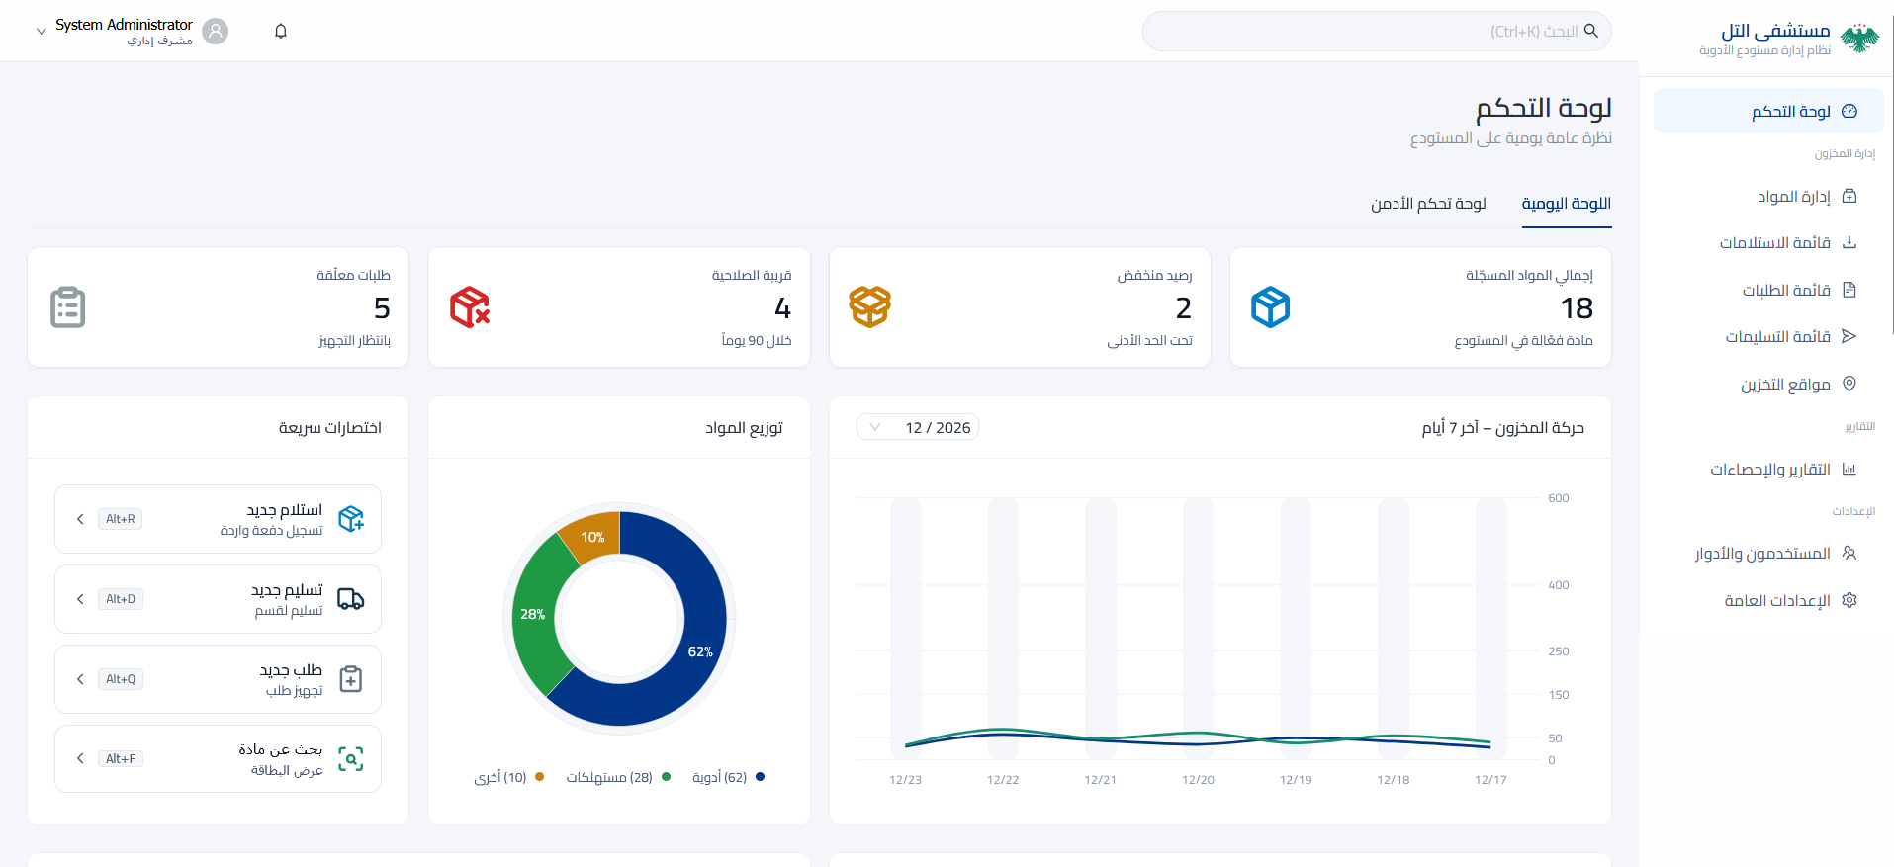
Task: Click the Alt+D shortcut badge
Action: (121, 599)
